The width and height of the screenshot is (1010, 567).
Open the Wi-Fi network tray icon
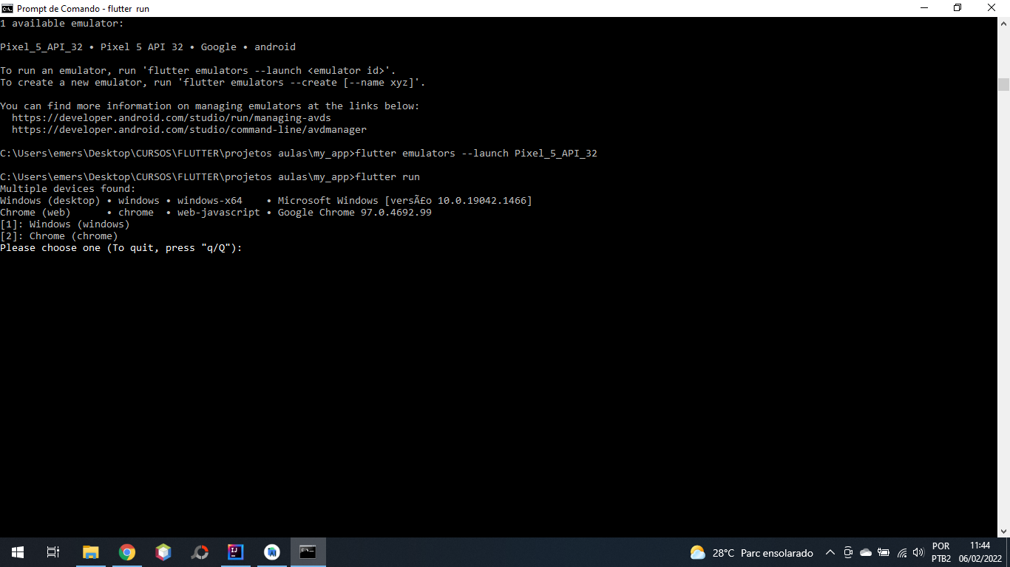coord(901,552)
